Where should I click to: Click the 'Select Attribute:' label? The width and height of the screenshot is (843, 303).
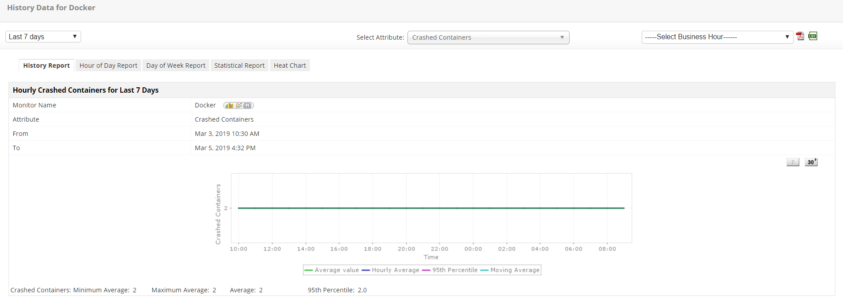[380, 37]
